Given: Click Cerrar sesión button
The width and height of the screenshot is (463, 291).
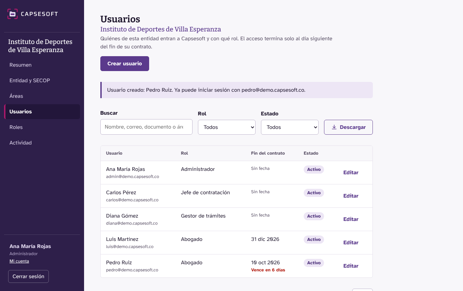Looking at the screenshot, I should tap(28, 276).
